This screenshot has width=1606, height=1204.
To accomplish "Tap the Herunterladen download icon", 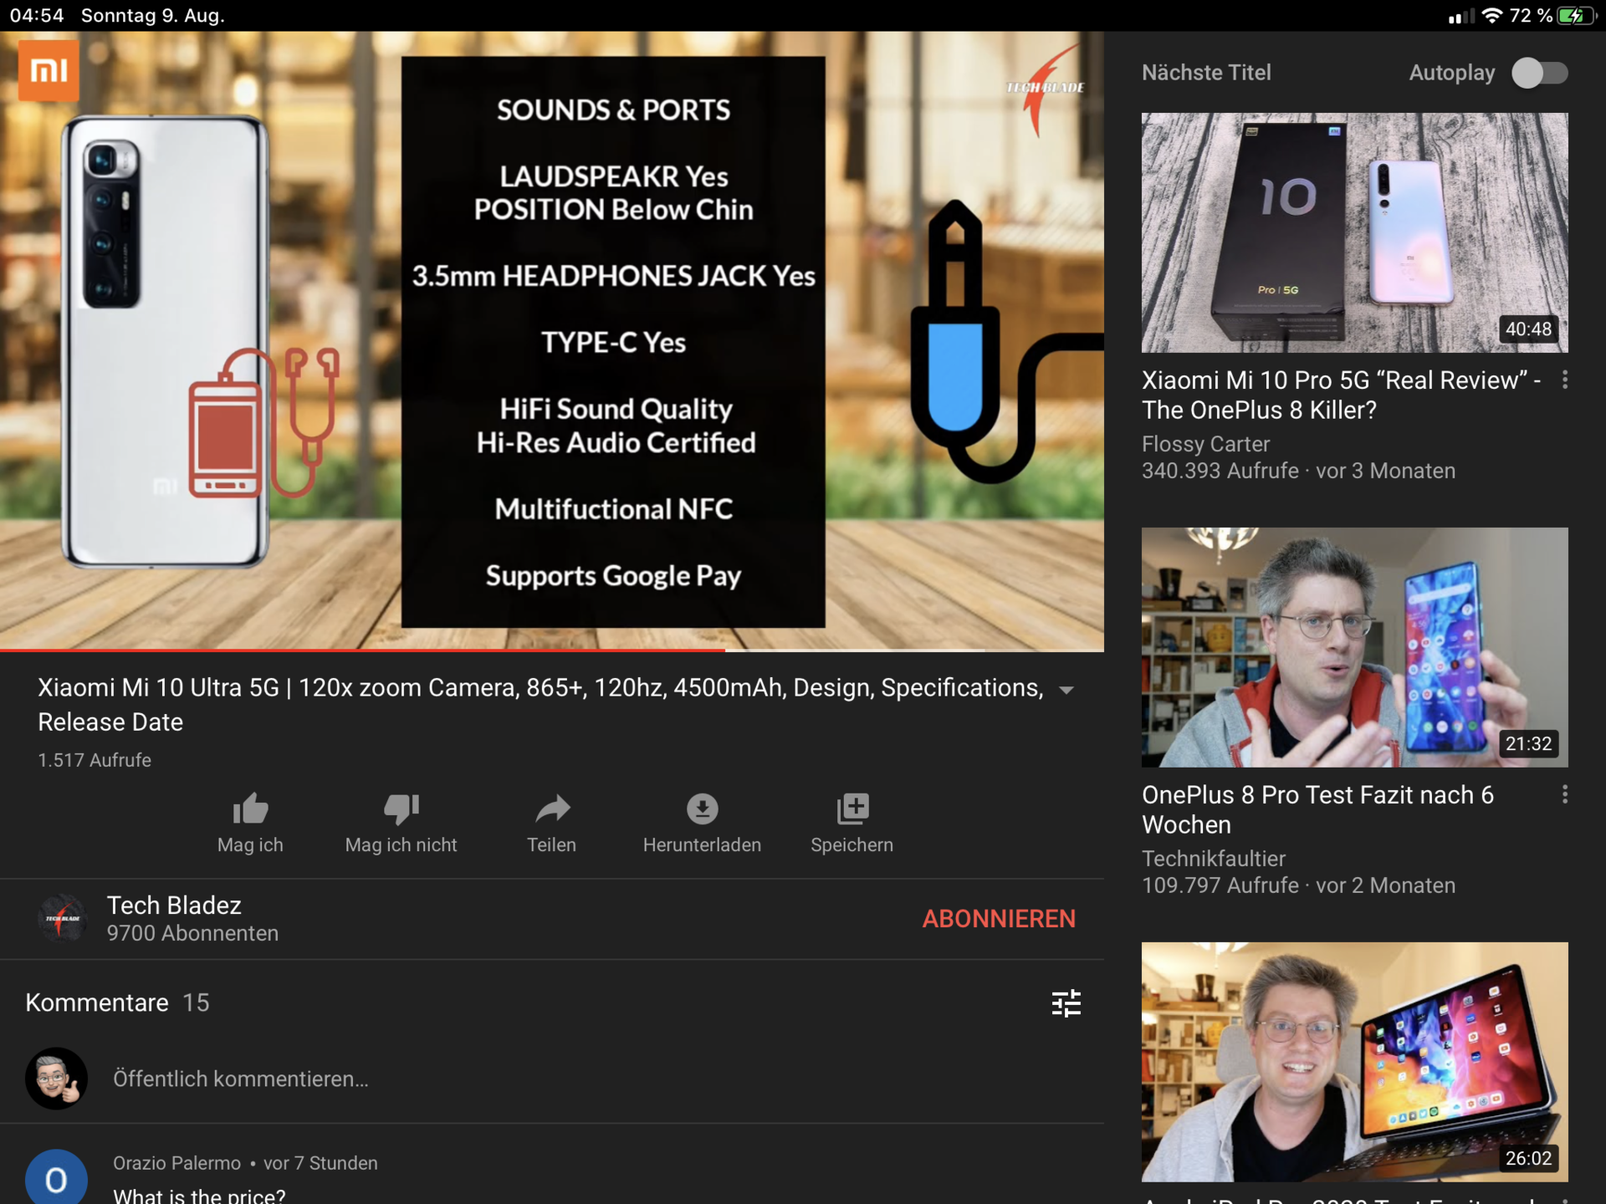I will click(703, 809).
